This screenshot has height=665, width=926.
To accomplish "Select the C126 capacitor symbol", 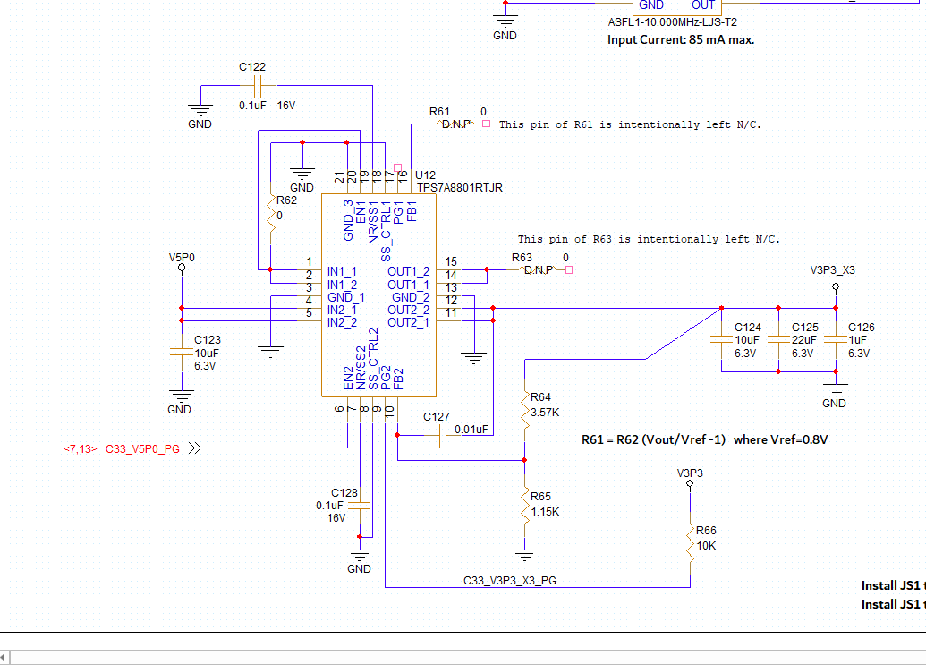I will 836,339.
